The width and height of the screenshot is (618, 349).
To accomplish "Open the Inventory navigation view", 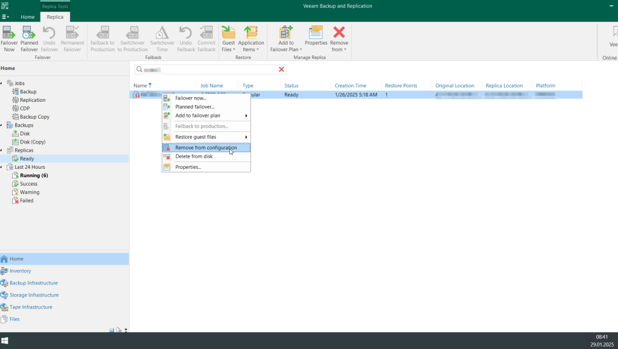I will click(x=20, y=271).
